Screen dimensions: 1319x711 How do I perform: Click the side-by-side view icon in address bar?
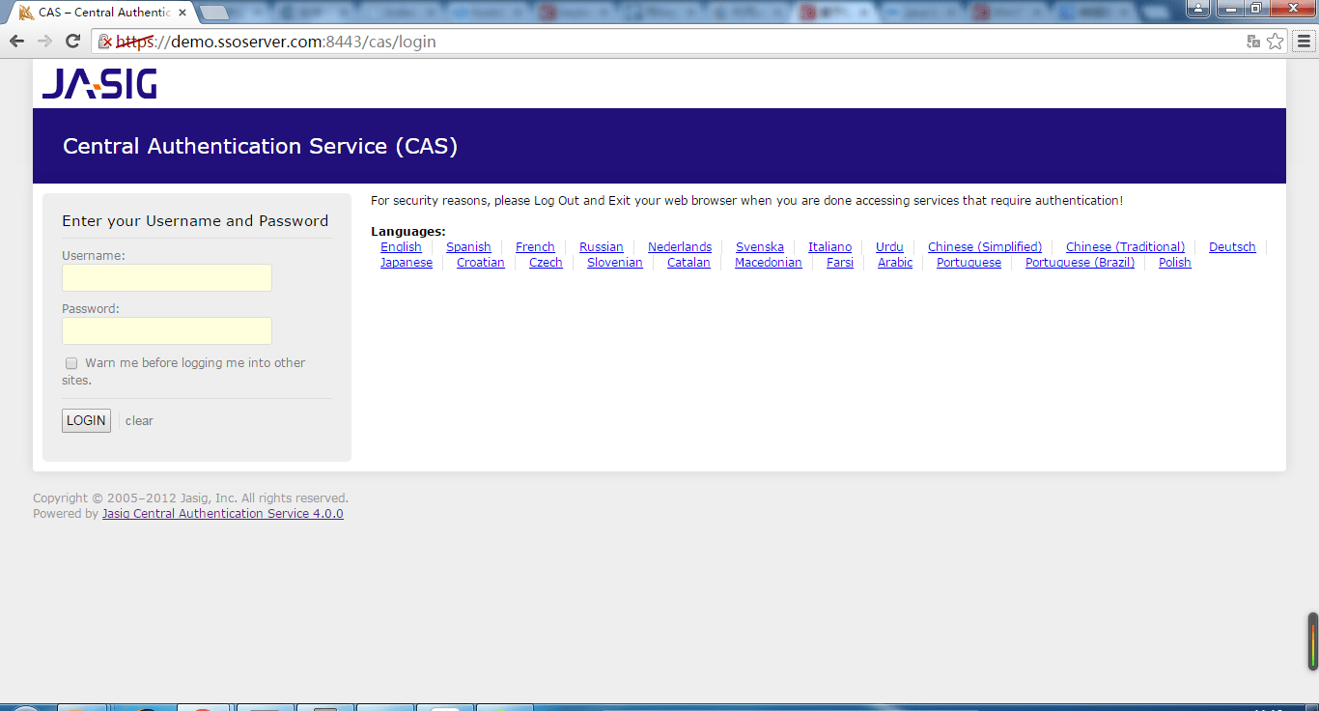pyautogui.click(x=1252, y=42)
